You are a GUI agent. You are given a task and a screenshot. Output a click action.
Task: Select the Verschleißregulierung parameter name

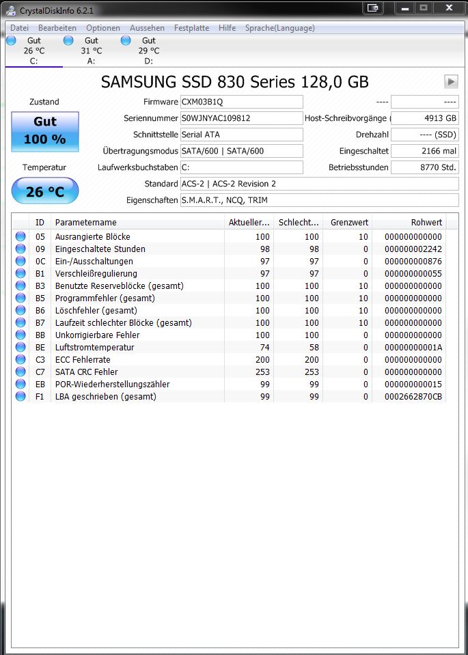click(x=96, y=274)
